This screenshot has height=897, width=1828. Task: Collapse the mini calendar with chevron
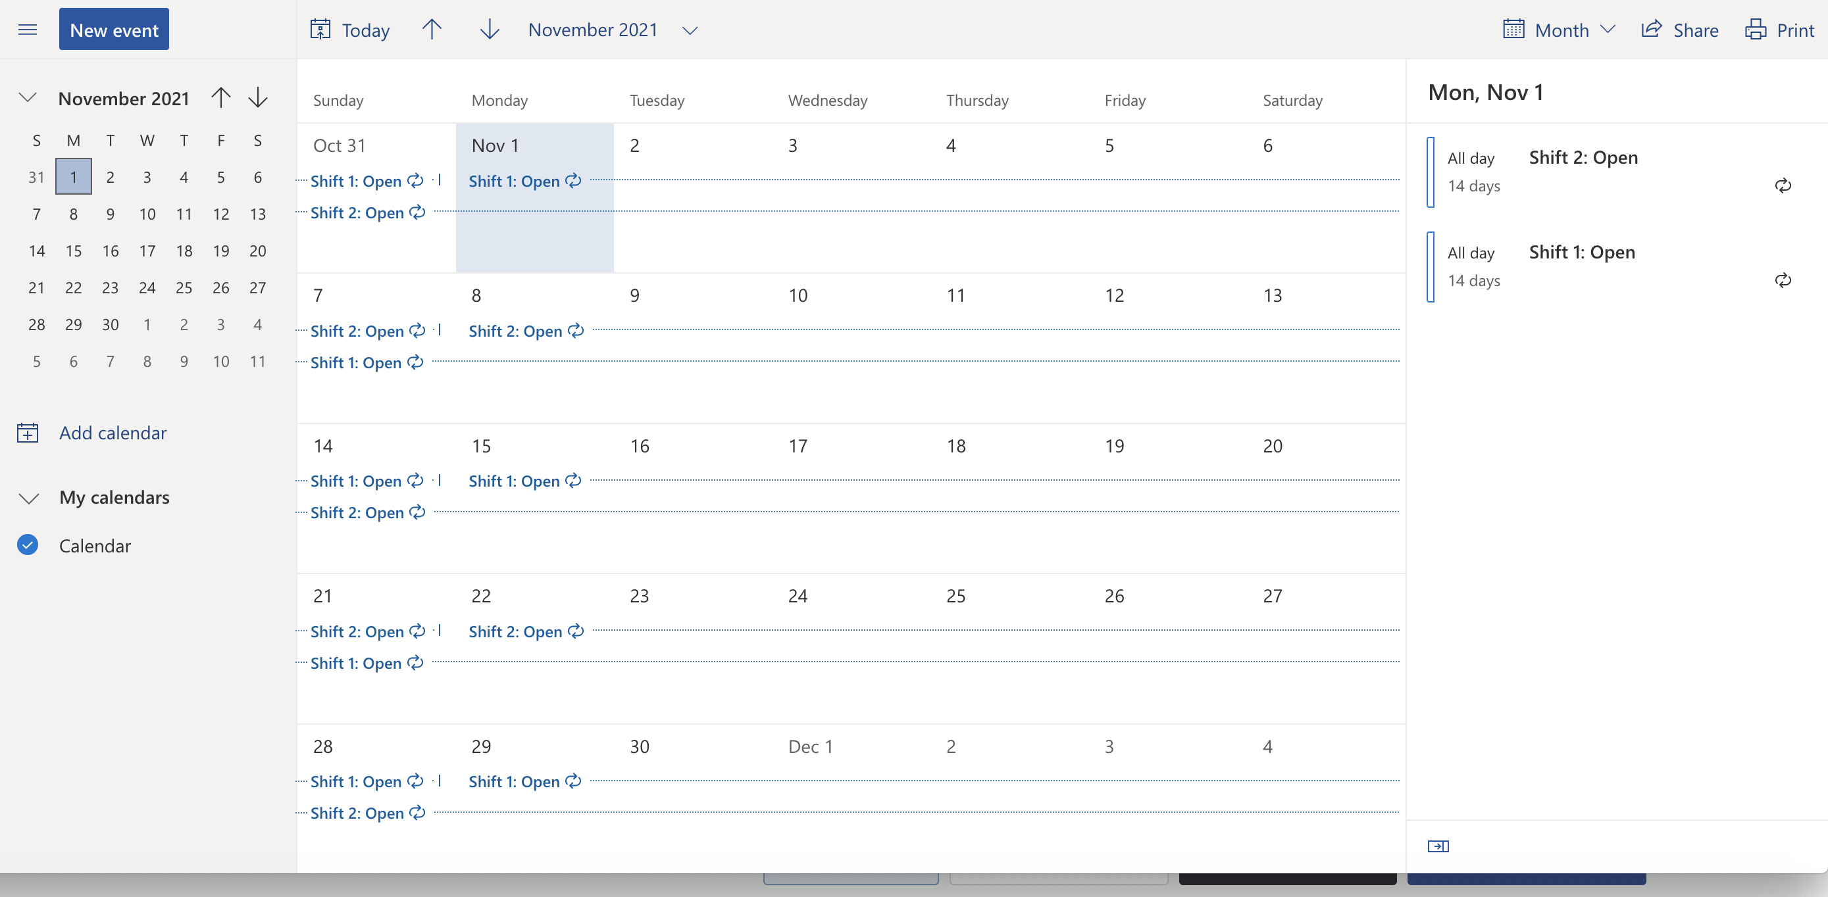click(28, 97)
